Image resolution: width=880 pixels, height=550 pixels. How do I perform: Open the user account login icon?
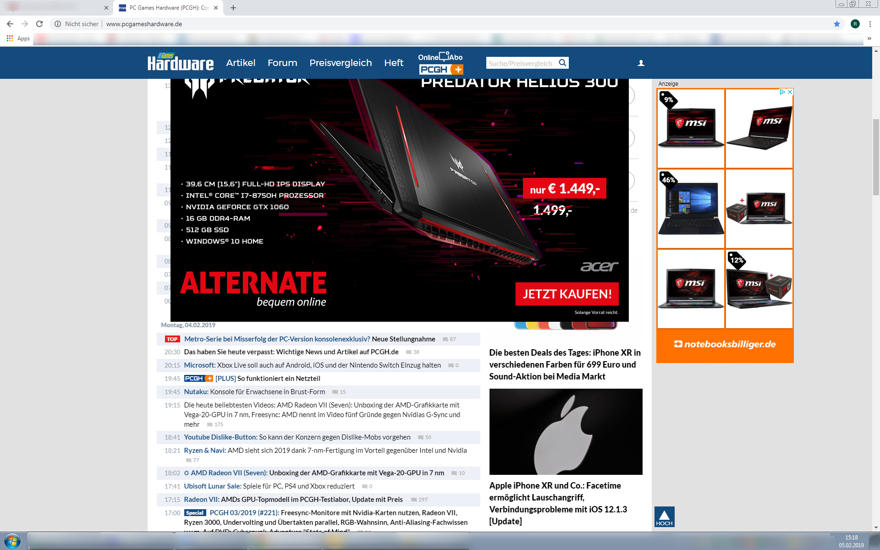pos(641,63)
